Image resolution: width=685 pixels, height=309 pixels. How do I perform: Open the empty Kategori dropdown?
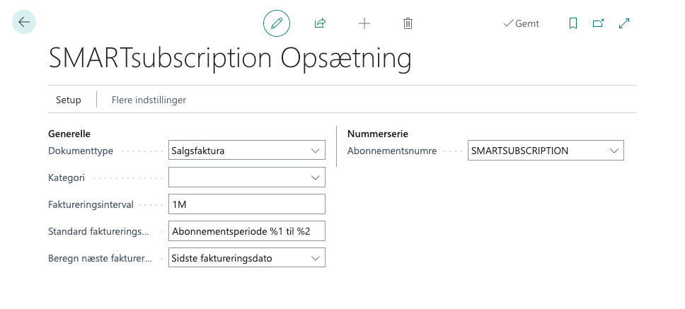tap(247, 177)
